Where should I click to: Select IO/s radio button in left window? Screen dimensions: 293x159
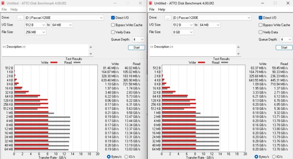coord(126,156)
